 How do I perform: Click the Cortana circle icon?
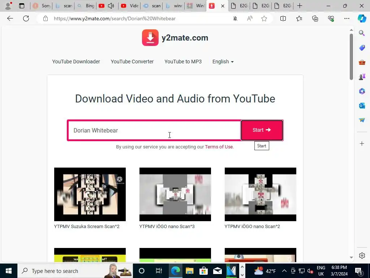(142, 271)
